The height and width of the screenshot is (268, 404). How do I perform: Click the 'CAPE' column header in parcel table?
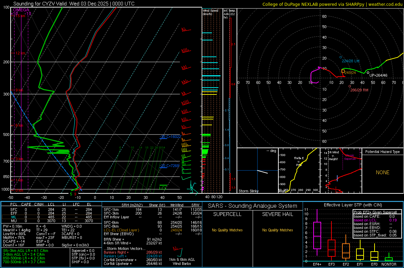coord(26,204)
